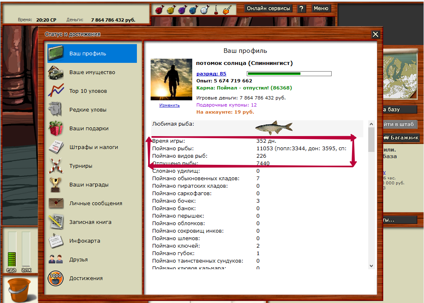
Task: Click the Поймано бочек row
Action: [258, 201]
